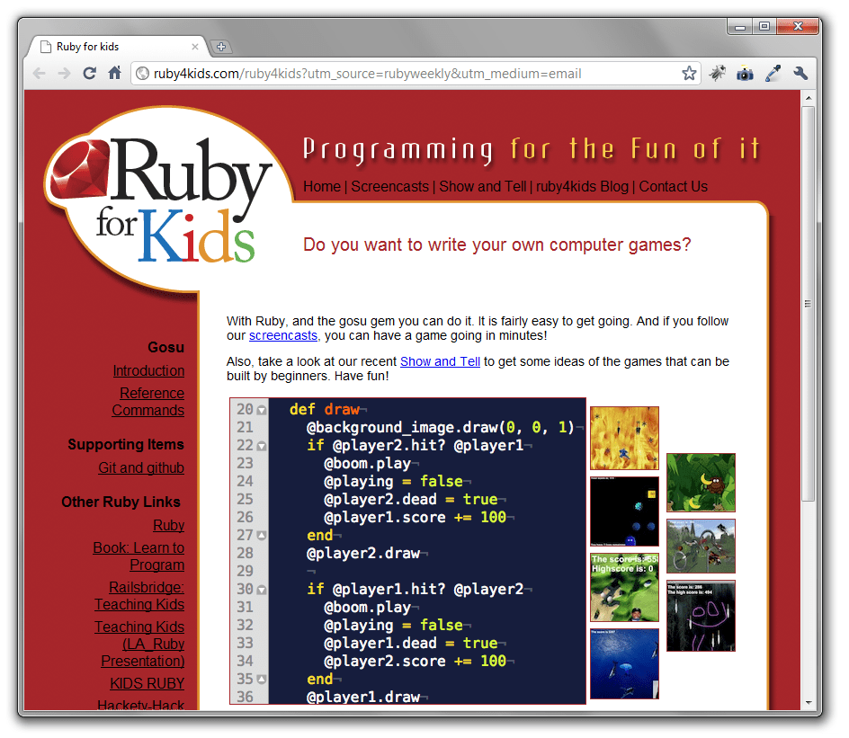
Task: Click the address bar URL
Action: click(x=367, y=74)
